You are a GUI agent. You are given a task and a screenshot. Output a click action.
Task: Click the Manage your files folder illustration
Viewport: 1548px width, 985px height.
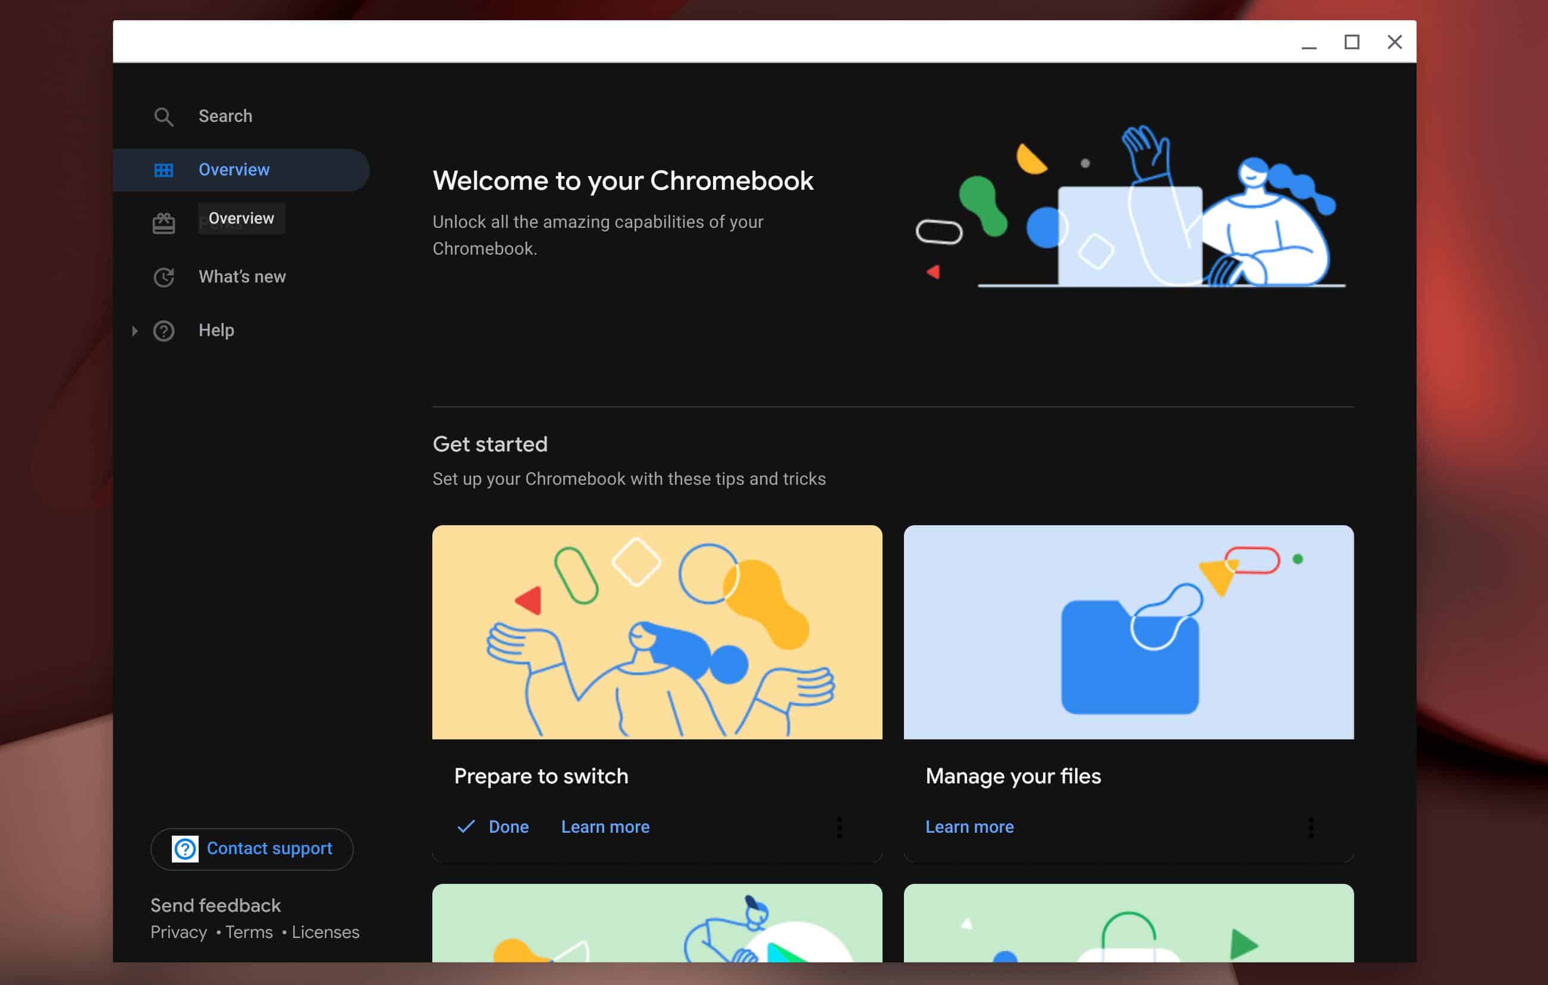click(1128, 632)
